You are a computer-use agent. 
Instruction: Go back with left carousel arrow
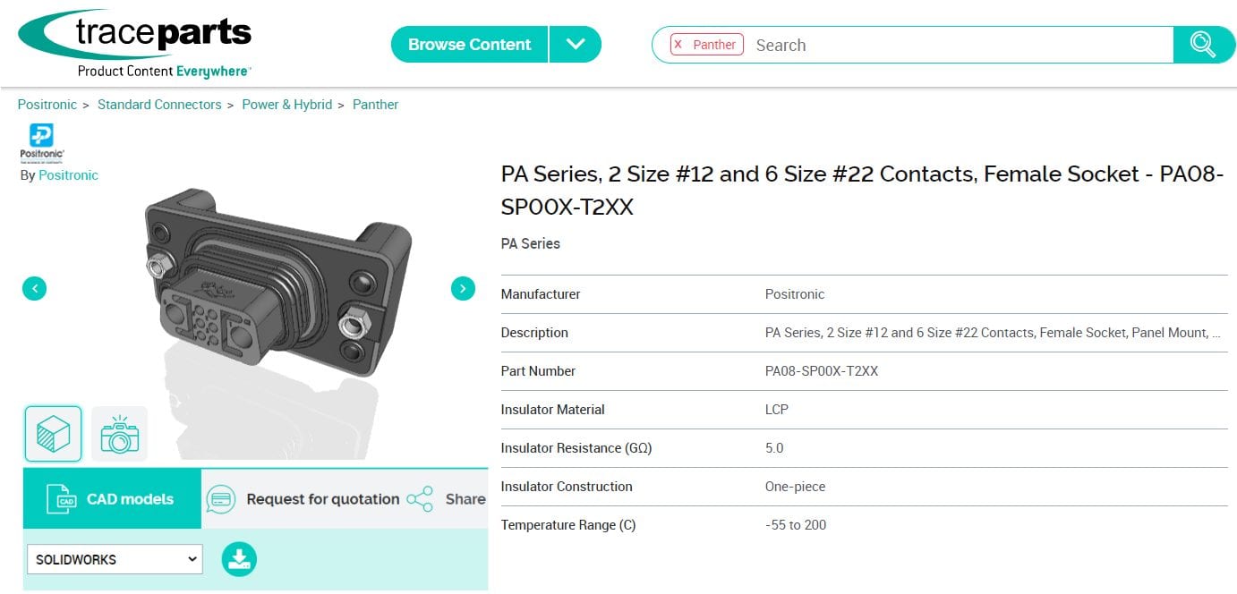[34, 288]
